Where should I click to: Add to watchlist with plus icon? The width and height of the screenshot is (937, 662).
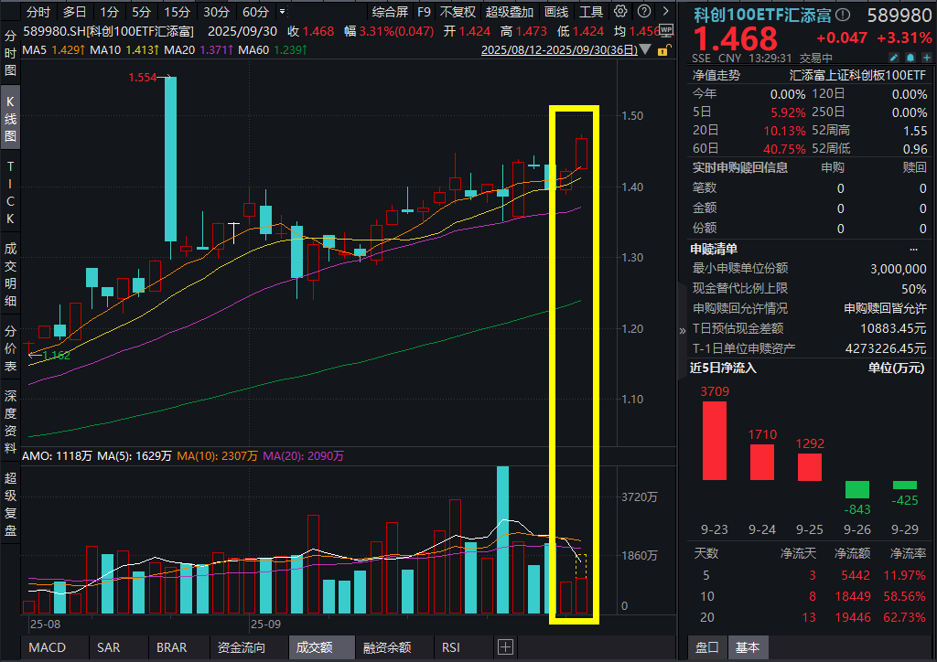pyautogui.click(x=927, y=58)
